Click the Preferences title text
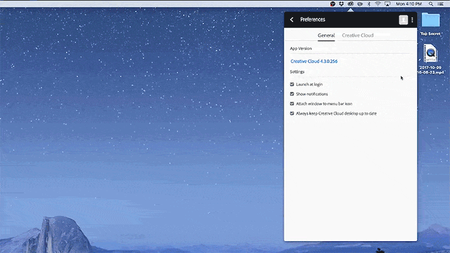This screenshot has width=450, height=253. pos(312,20)
